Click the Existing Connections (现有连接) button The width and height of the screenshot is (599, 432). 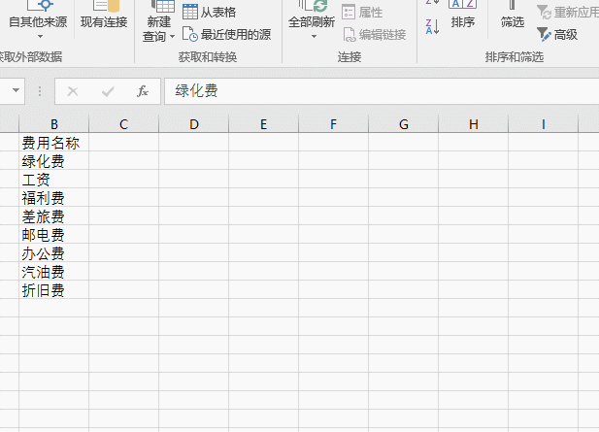(x=104, y=16)
